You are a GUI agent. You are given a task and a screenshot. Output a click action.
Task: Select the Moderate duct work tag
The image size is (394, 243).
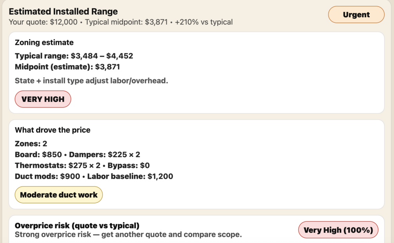tap(59, 195)
